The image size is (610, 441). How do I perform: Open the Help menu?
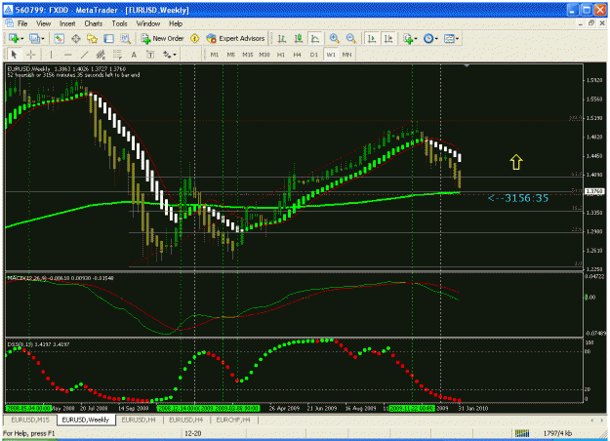176,23
